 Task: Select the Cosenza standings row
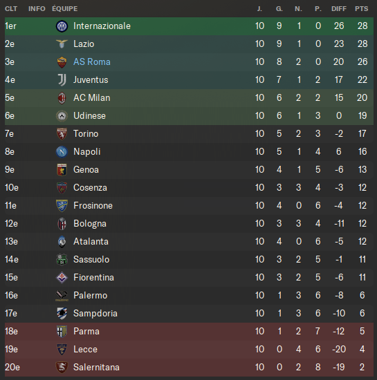189,187
